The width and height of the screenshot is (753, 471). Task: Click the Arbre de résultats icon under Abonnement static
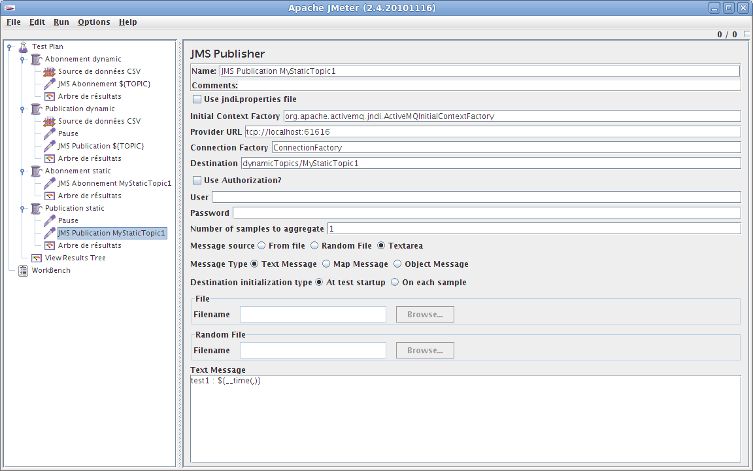[x=49, y=196]
